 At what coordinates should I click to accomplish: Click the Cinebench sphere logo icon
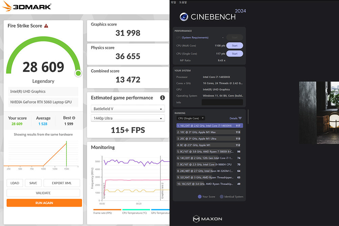pyautogui.click(x=184, y=17)
